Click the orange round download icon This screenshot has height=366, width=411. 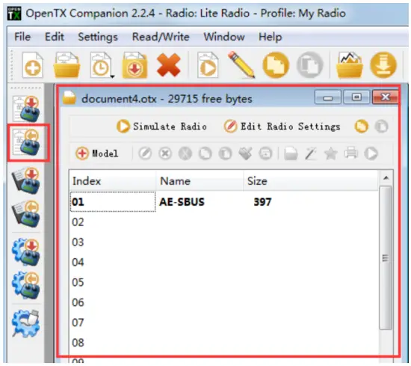click(x=383, y=64)
